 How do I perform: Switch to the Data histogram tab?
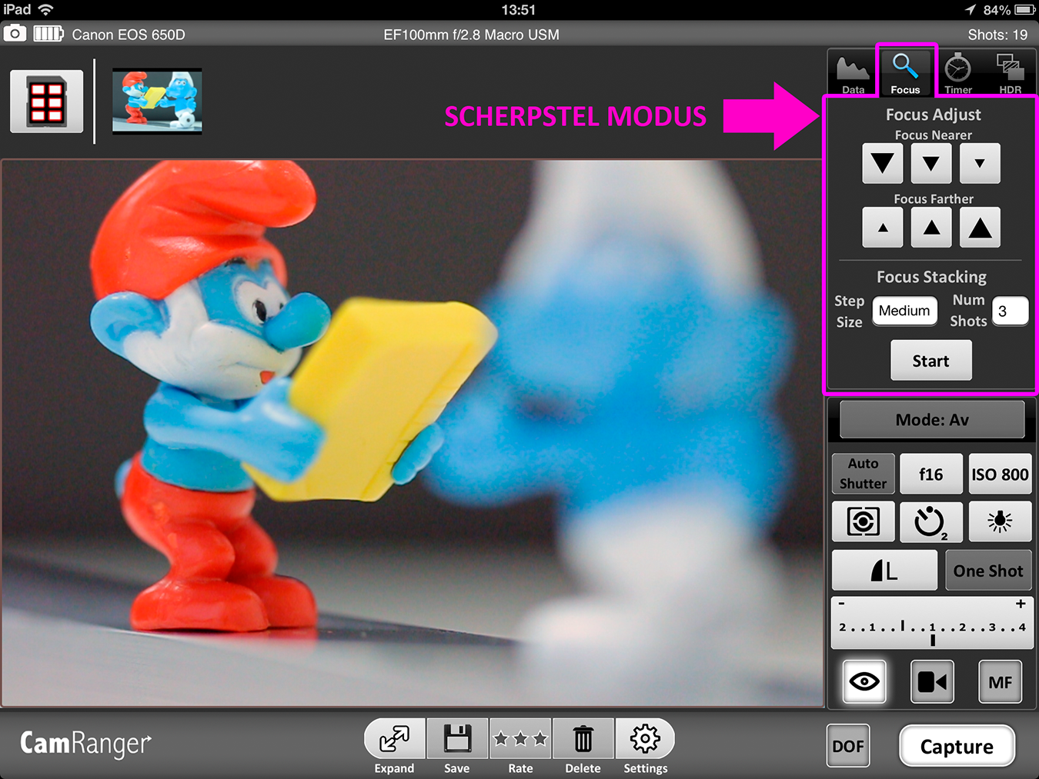tap(853, 75)
